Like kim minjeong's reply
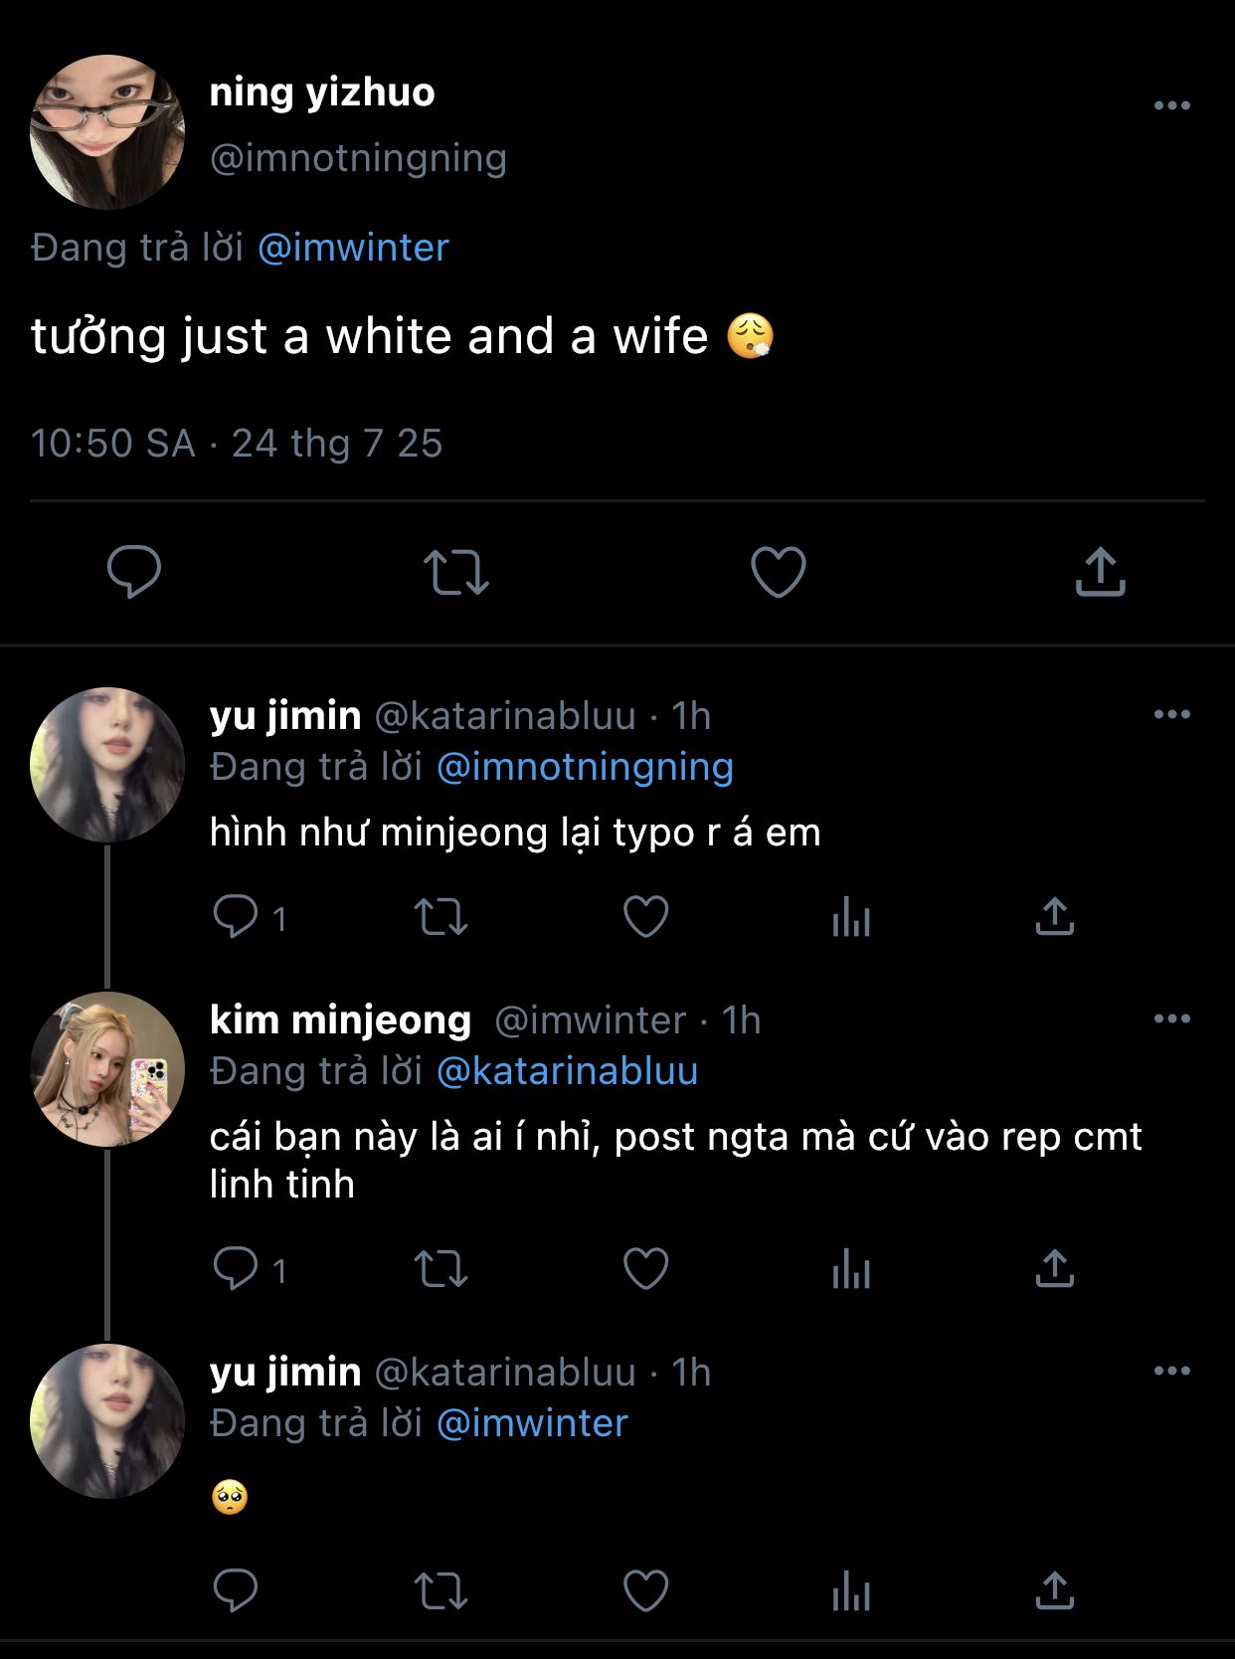Image resolution: width=1235 pixels, height=1659 pixels. [645, 1269]
